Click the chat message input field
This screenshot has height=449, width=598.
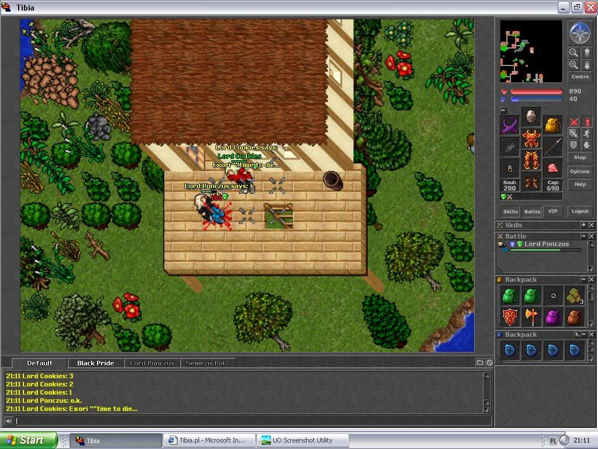click(x=253, y=421)
